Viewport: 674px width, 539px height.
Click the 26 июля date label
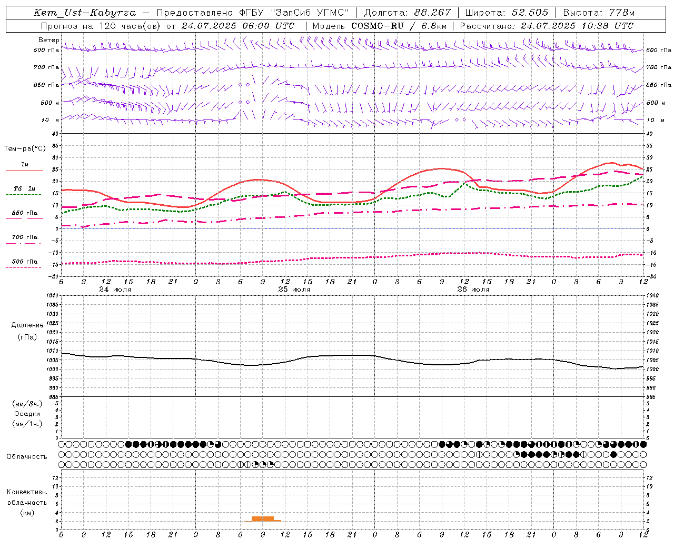click(x=473, y=290)
